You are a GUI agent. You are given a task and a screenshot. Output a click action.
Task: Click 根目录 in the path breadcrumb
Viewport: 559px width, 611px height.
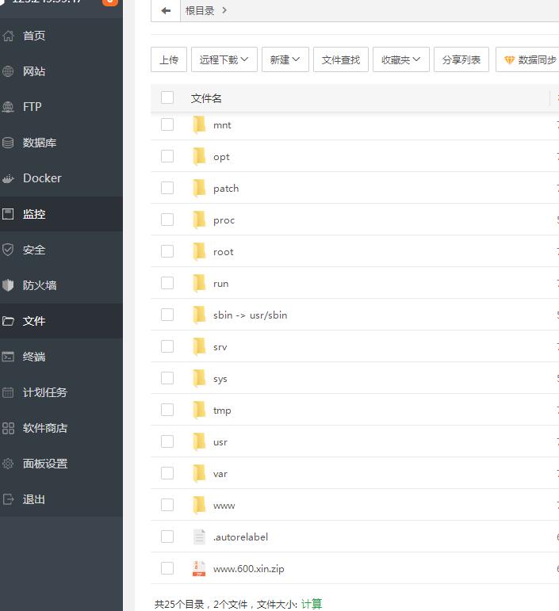(200, 10)
